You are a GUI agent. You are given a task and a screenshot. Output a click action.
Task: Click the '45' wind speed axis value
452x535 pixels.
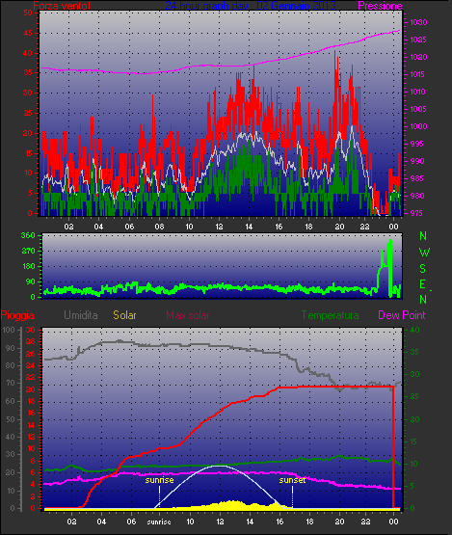tap(28, 34)
